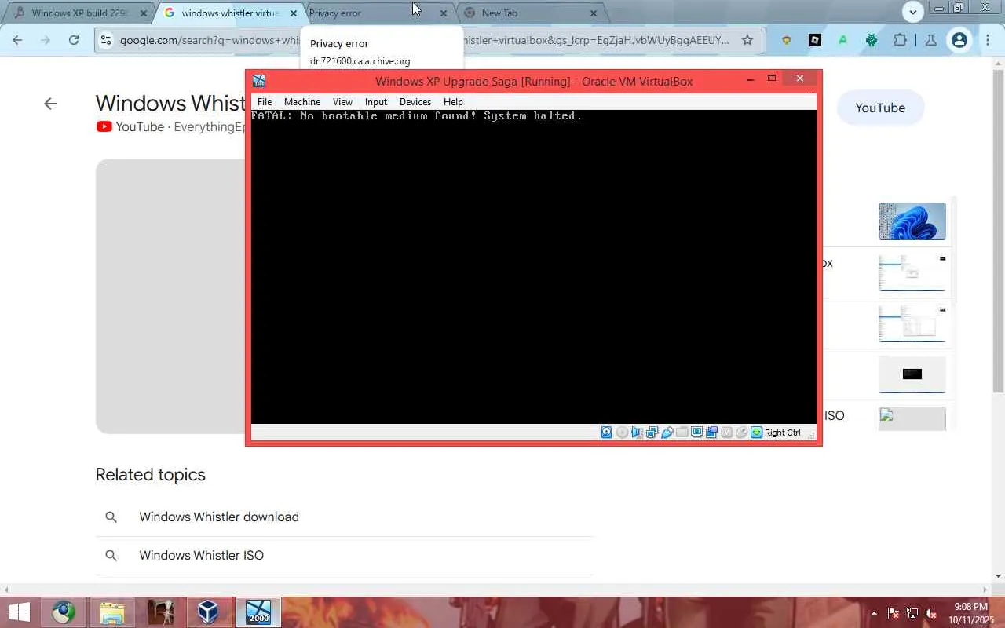Open the VirtualBox Devices menu

pos(415,102)
